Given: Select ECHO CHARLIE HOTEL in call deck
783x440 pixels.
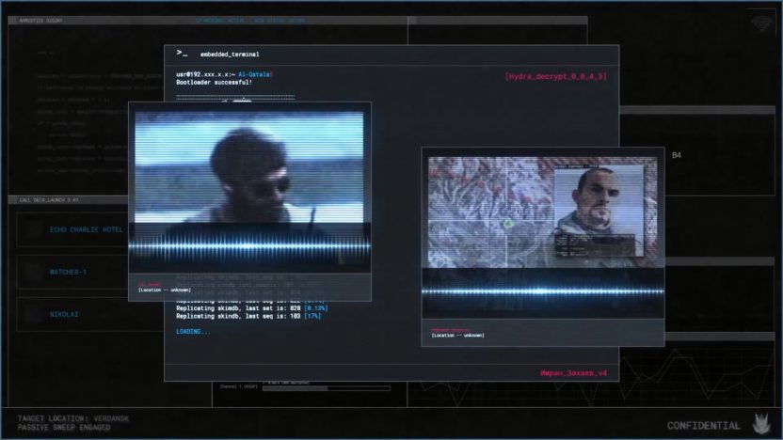Looking at the screenshot, I should pos(86,229).
